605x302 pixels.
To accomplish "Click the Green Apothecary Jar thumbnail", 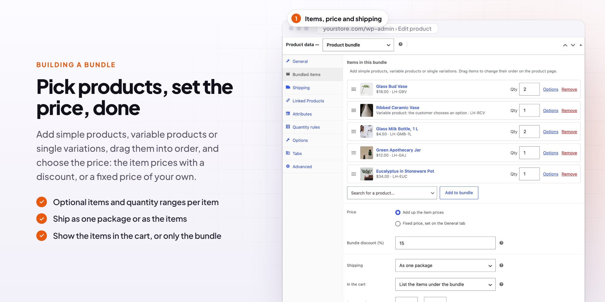I will coord(367,153).
